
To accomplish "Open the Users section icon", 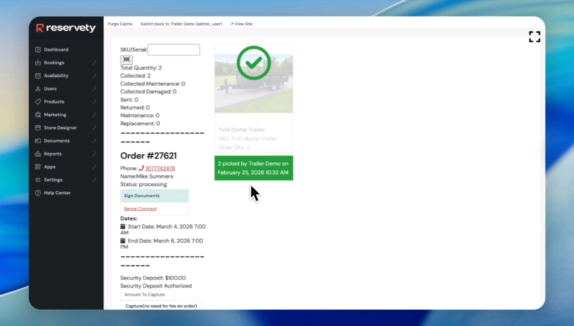I will point(38,88).
